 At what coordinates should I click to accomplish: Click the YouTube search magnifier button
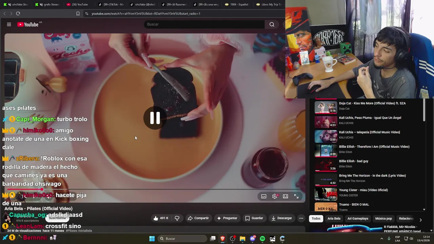(272, 24)
